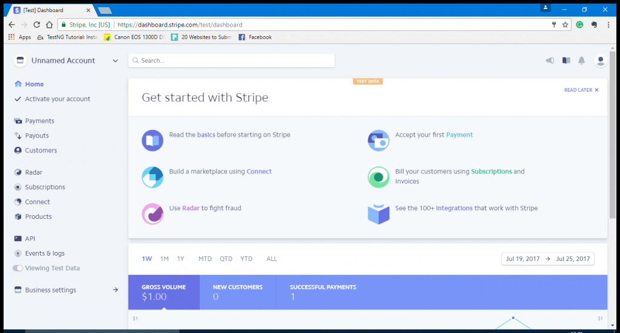
Task: Open announcements megaphone icon
Action: point(550,60)
